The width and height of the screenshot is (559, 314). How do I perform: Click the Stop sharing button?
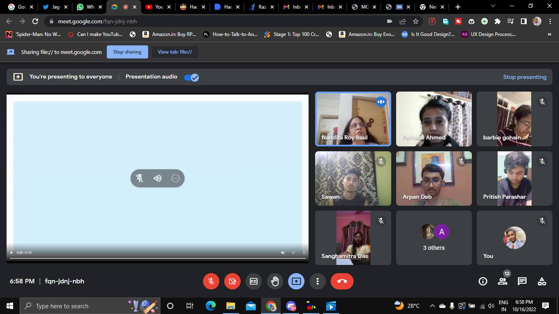127,52
